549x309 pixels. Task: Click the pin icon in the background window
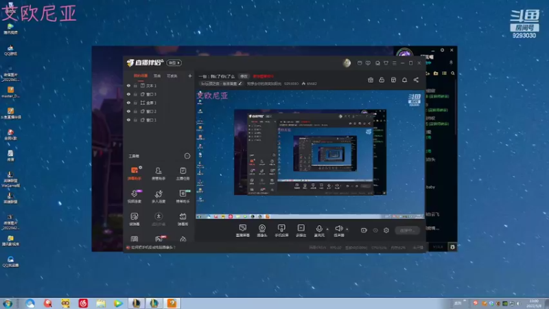tap(451, 62)
